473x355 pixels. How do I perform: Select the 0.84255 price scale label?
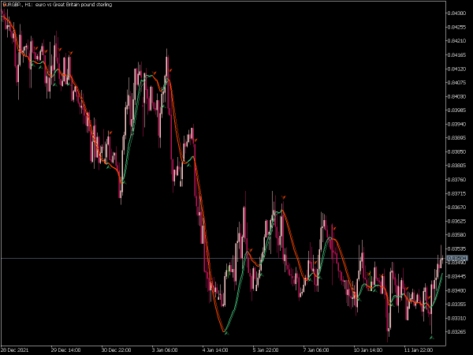tap(456, 27)
